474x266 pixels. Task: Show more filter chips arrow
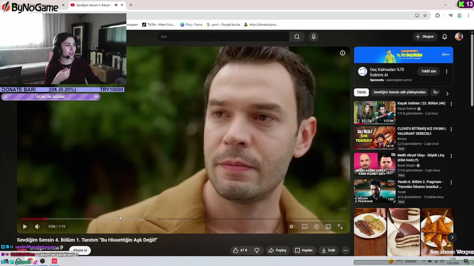point(447,94)
